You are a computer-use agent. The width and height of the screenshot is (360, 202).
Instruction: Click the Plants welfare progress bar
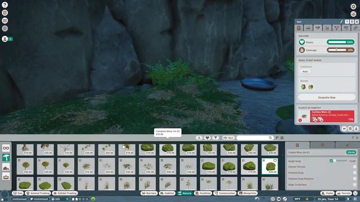[341, 42]
